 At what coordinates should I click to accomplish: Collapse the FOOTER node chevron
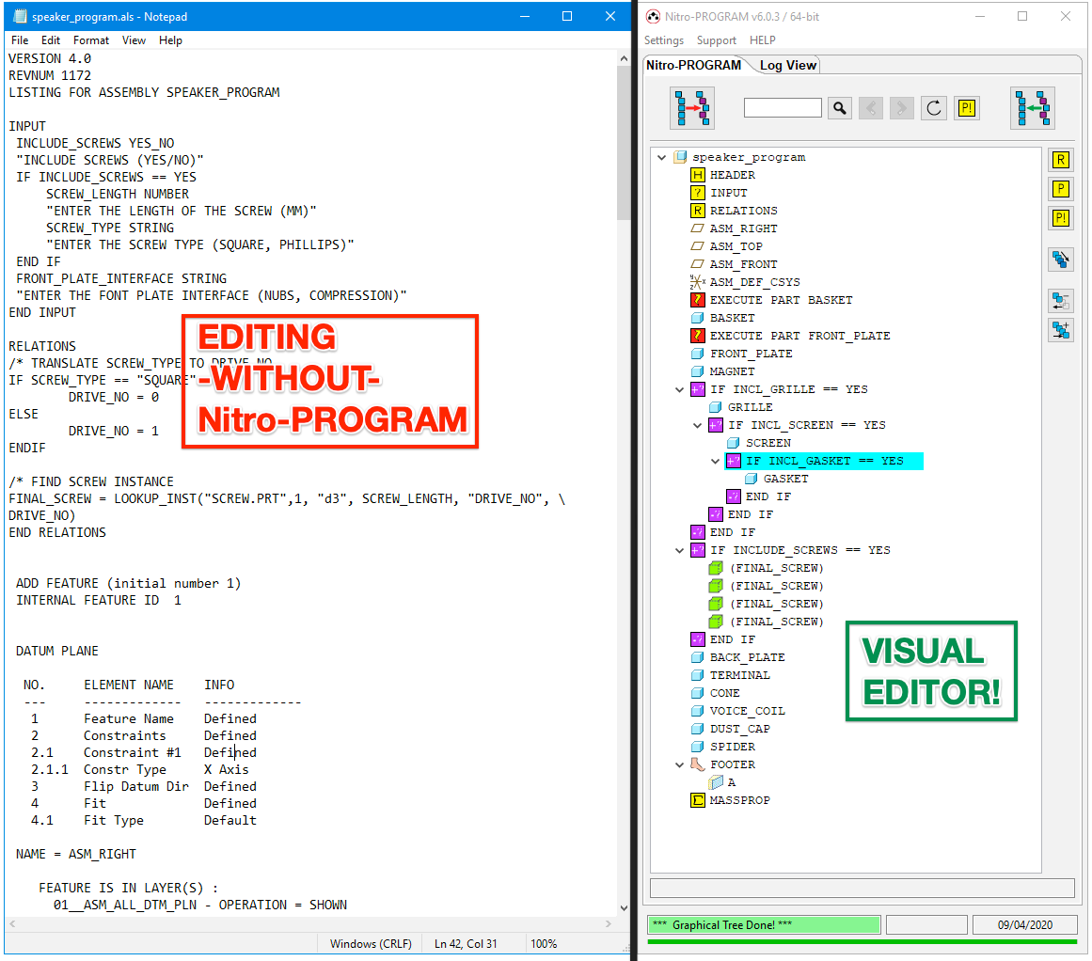[x=680, y=764]
